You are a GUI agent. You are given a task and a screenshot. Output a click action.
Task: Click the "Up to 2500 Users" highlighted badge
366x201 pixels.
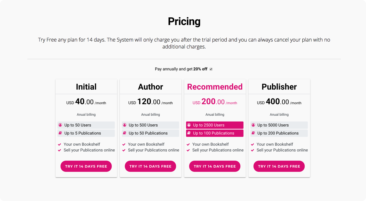[x=215, y=125]
